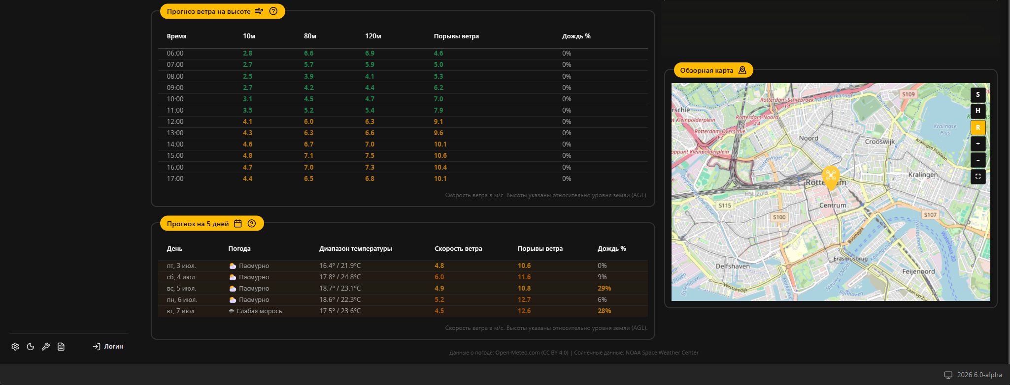This screenshot has height=385, width=1010.
Task: Open help for Прогноз ветра на высоте
Action: click(273, 11)
